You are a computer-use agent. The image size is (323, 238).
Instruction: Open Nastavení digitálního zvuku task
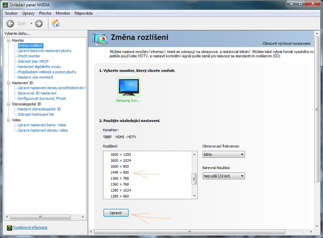click(x=39, y=67)
